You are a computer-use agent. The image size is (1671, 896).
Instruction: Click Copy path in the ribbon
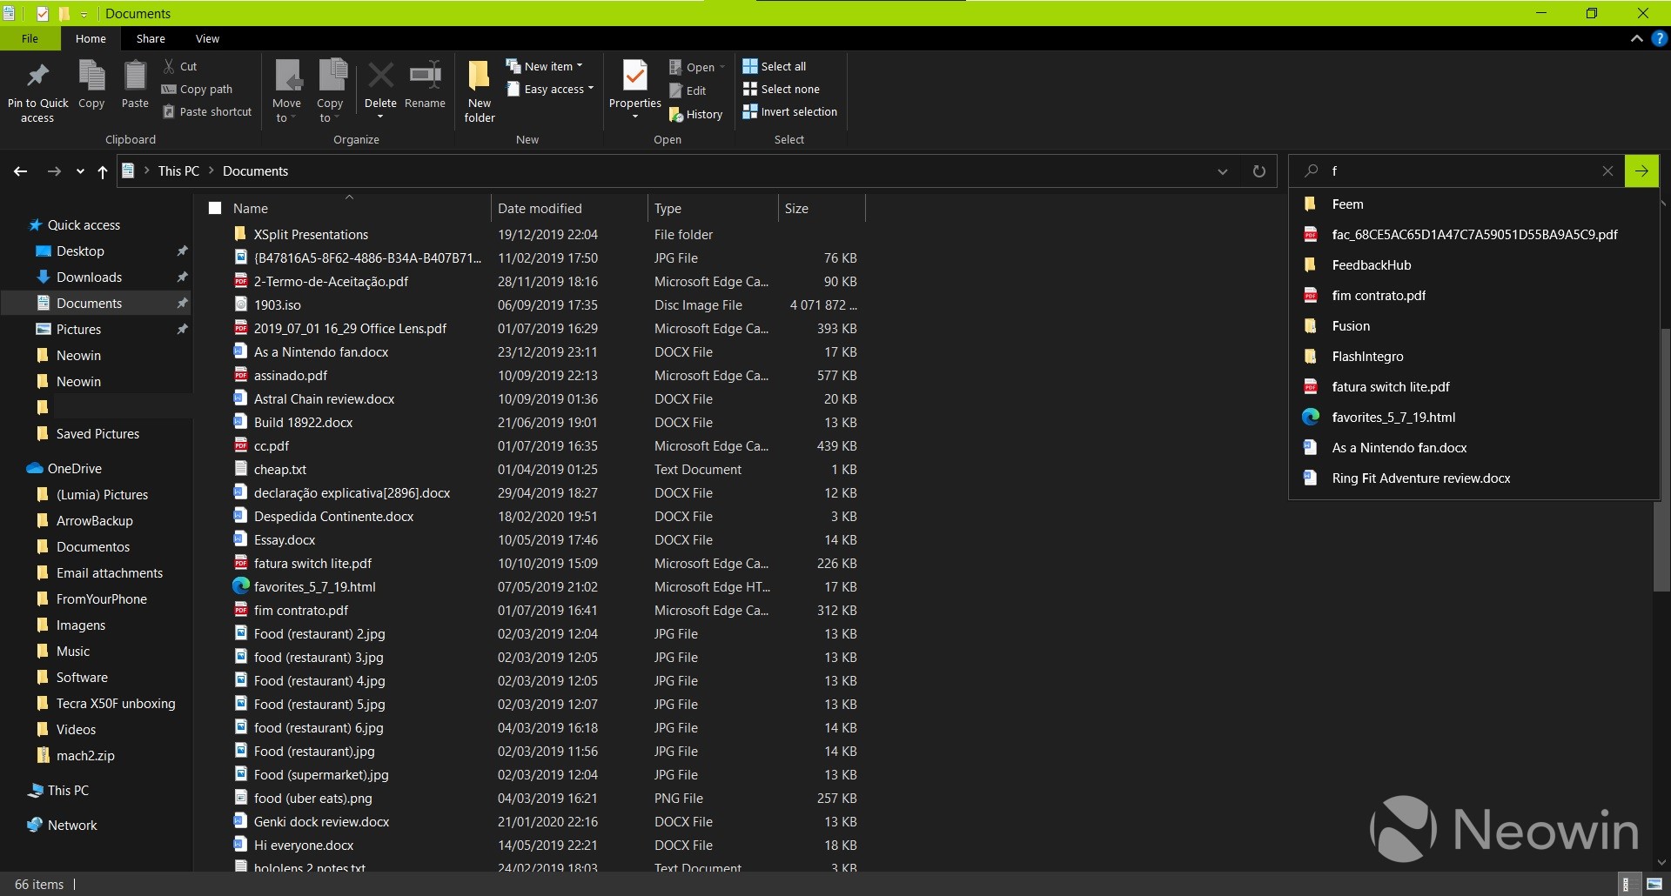pos(198,89)
